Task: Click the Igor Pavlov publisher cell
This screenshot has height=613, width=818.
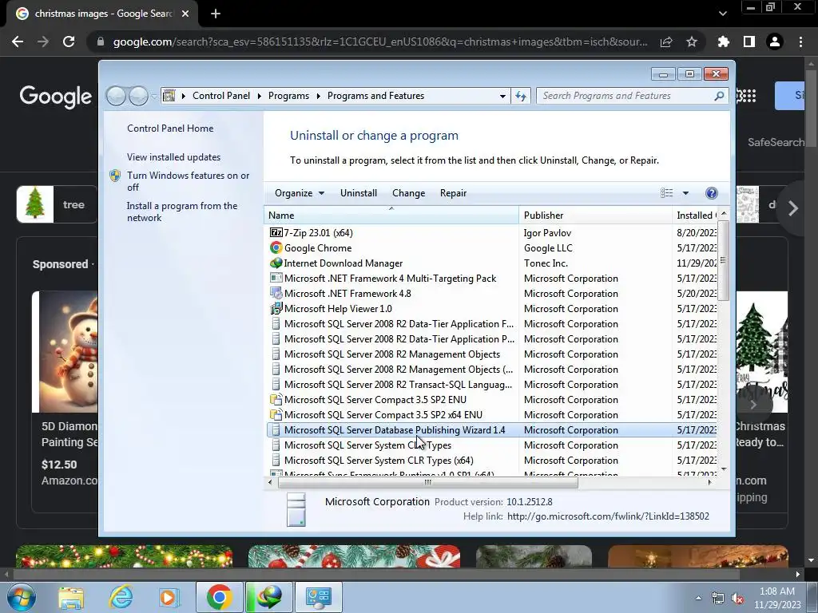Action: [547, 232]
